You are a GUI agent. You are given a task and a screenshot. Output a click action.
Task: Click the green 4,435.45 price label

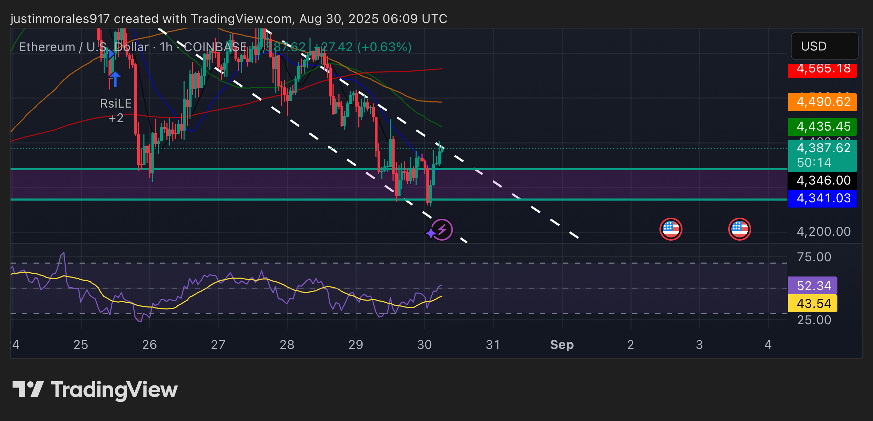click(x=822, y=127)
